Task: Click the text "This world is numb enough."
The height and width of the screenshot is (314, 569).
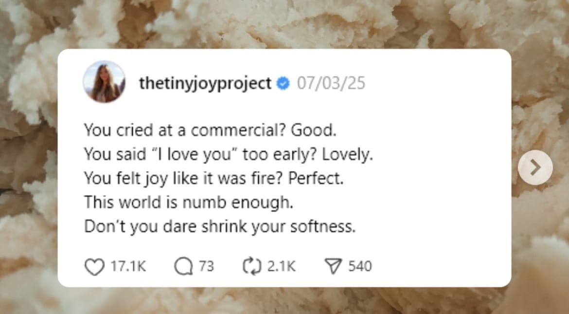Action: [x=189, y=202]
